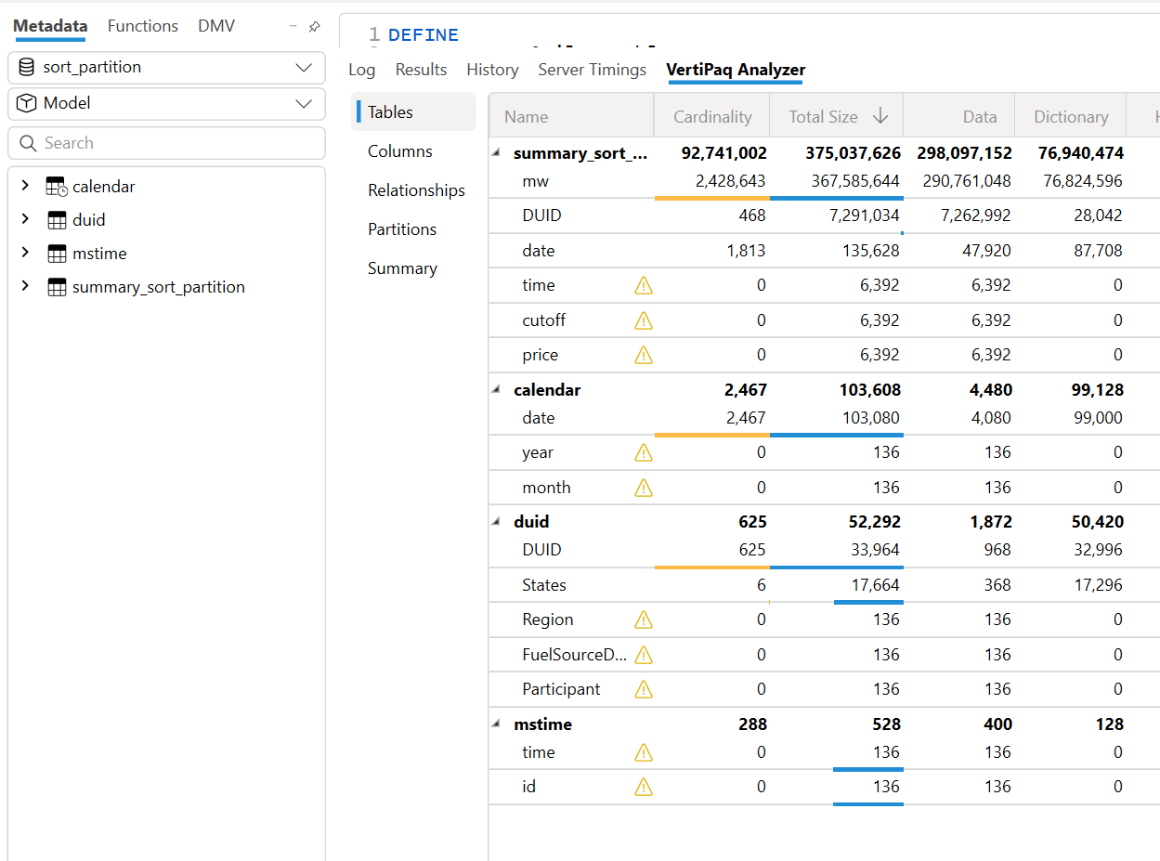This screenshot has height=861, width=1160.
Task: Click the warning icon beside the Region column
Action: tap(643, 620)
